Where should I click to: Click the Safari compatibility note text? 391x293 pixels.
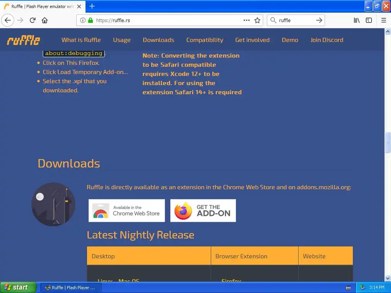tap(192, 74)
